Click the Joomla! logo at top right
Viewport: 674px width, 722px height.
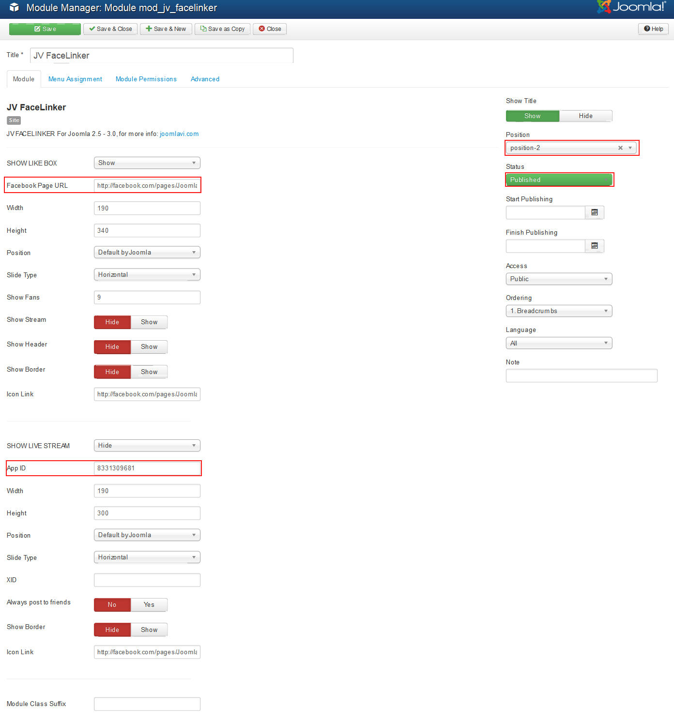point(631,7)
